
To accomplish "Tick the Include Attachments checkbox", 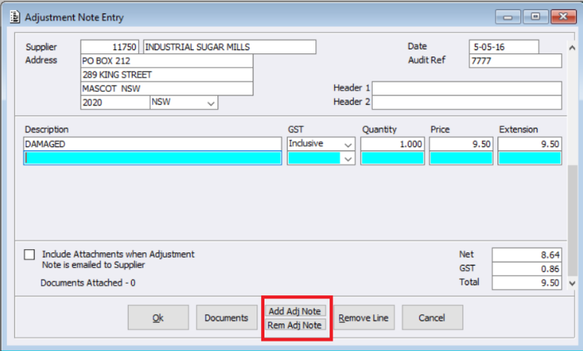I will (x=30, y=255).
